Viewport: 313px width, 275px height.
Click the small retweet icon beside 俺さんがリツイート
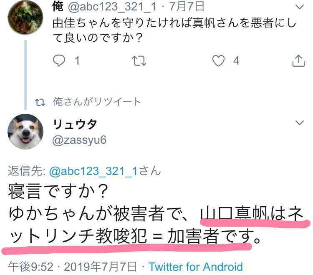coord(40,102)
